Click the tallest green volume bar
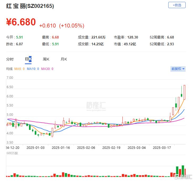 click(183, 171)
